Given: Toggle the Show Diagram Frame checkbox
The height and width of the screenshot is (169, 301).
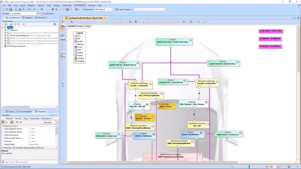Looking at the screenshot, I should coord(29,129).
